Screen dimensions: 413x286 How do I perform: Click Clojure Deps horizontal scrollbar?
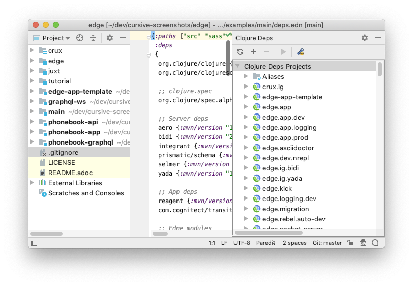point(269,233)
